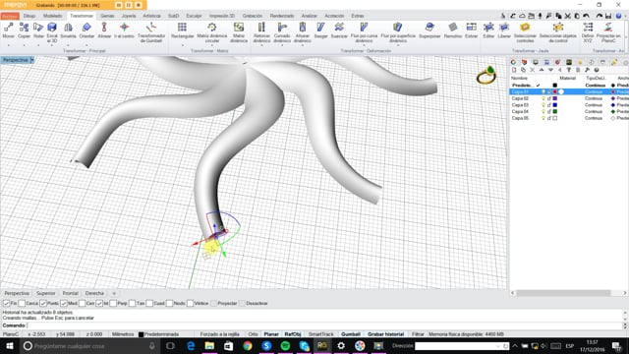
Task: Open Transformador de Gumball tool
Action: [x=151, y=32]
